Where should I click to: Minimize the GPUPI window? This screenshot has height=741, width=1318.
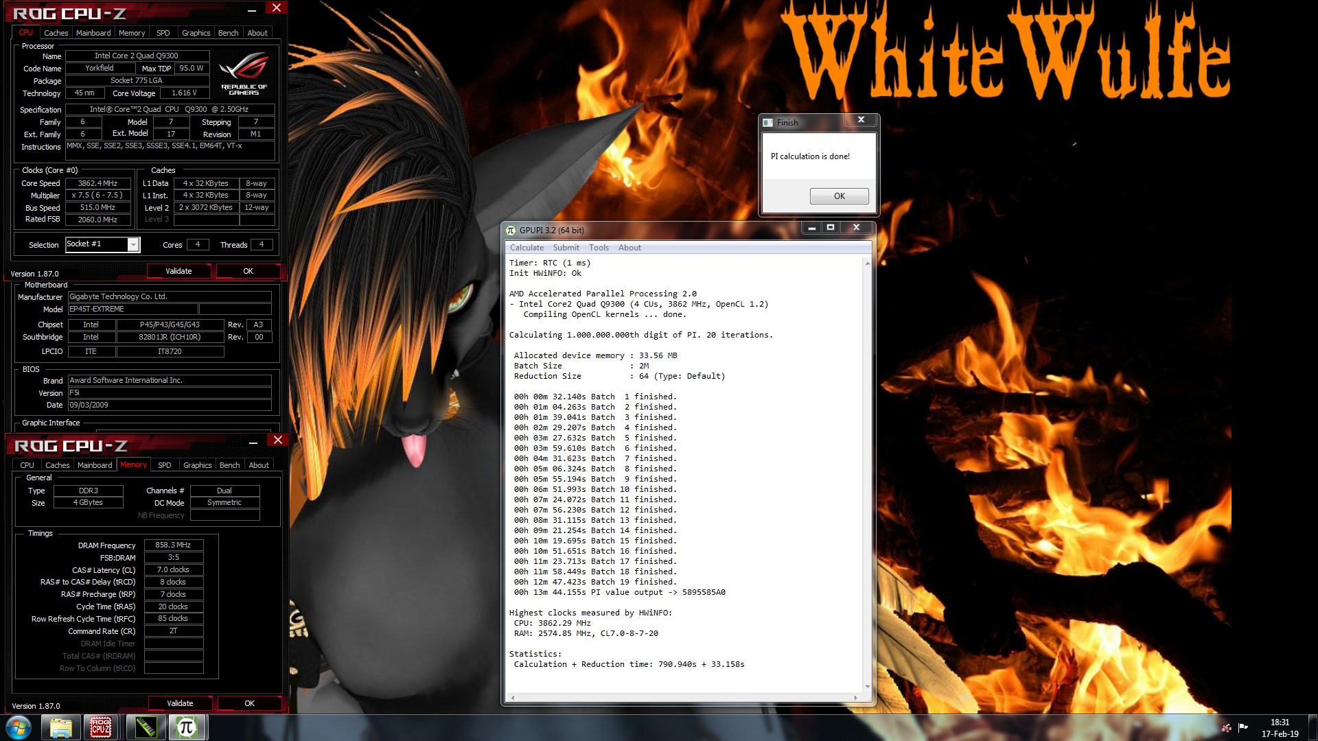812,228
